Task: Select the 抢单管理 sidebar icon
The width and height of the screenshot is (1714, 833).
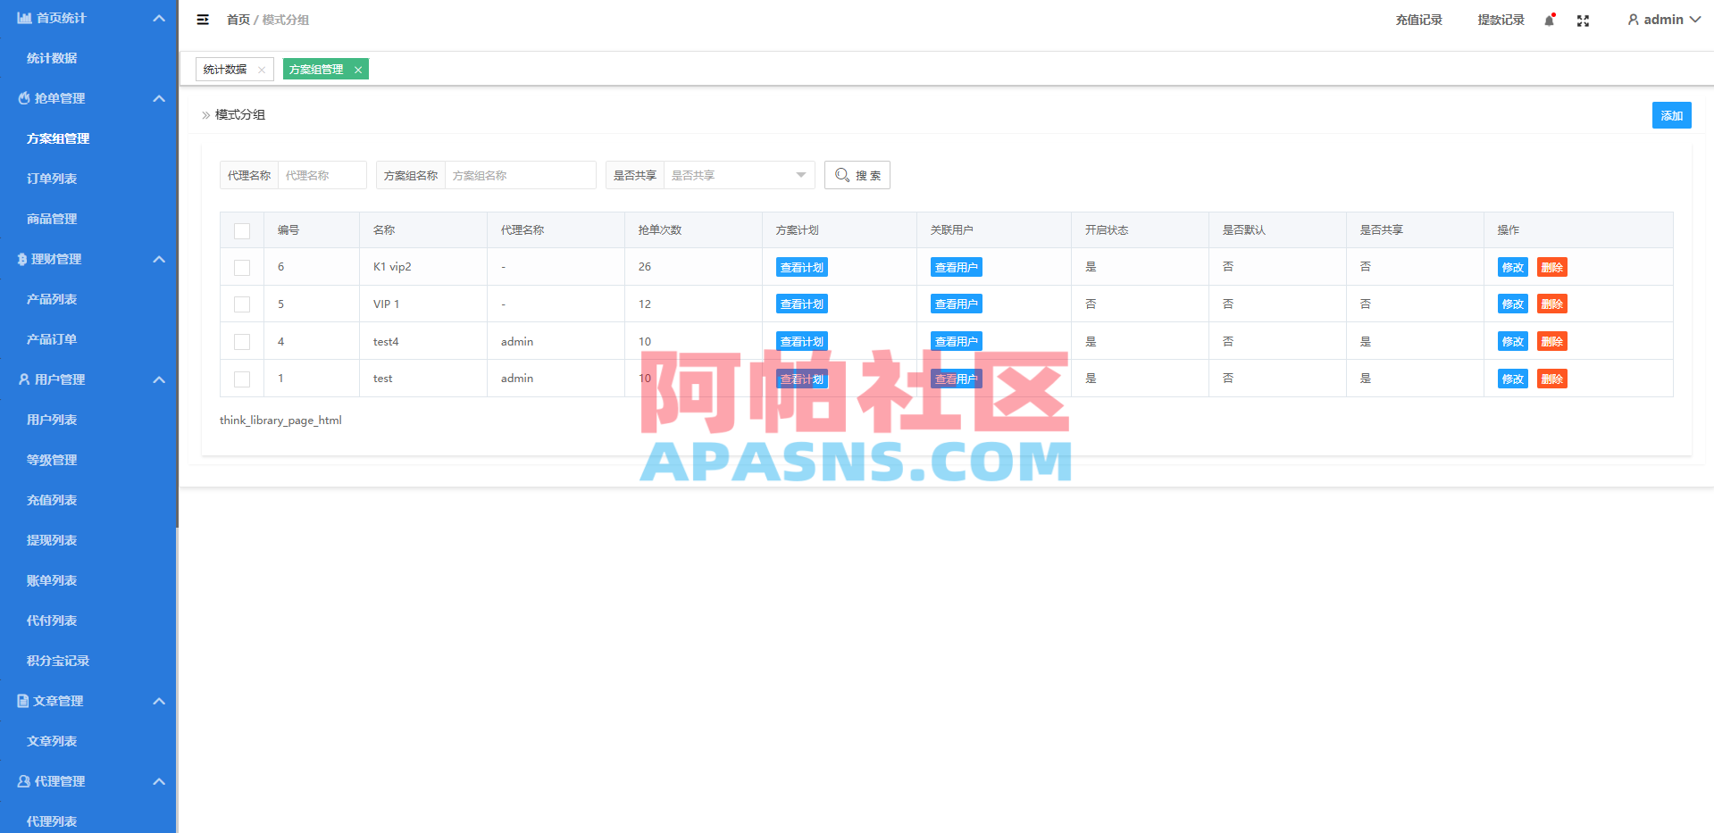Action: click(x=22, y=98)
